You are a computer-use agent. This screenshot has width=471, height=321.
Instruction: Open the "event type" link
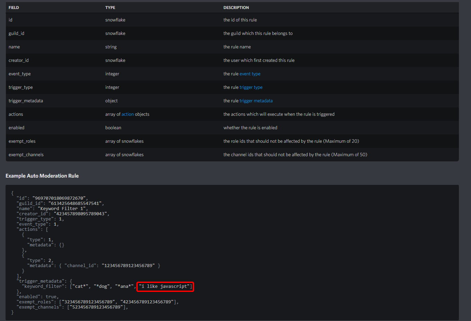pos(250,74)
